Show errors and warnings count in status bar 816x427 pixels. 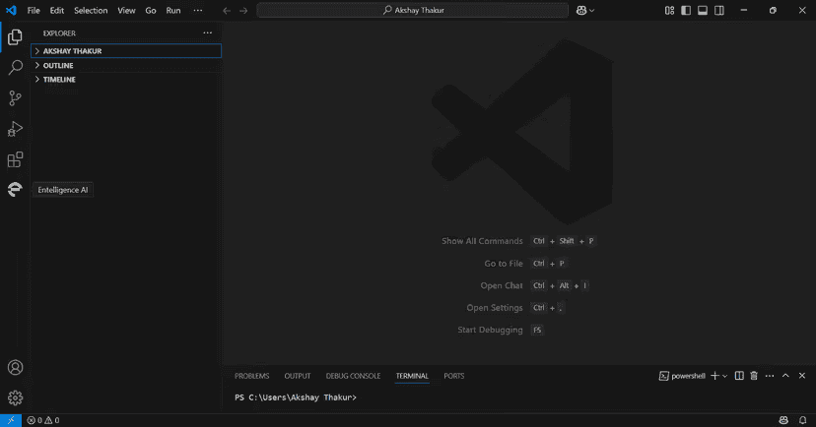coord(43,420)
